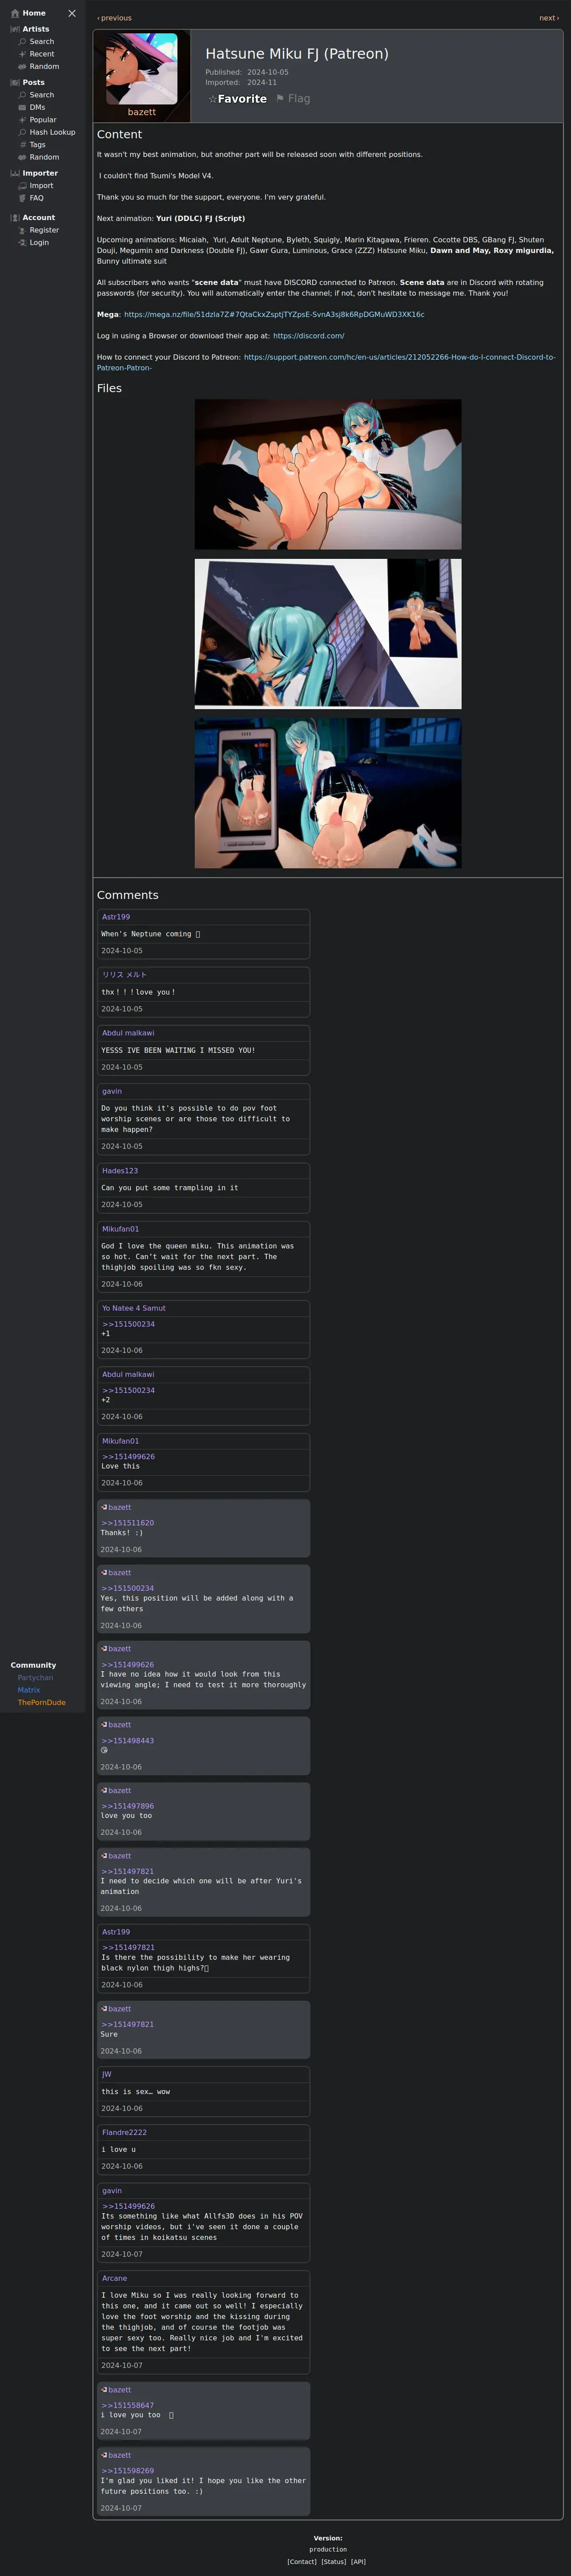Open Recent artists

pos(42,54)
